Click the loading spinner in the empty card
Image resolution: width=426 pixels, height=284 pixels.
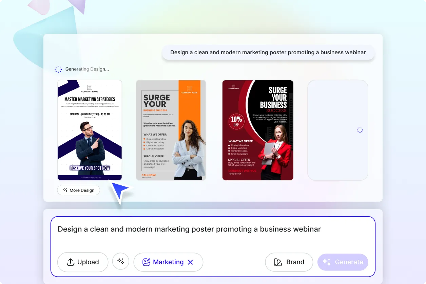(x=360, y=130)
